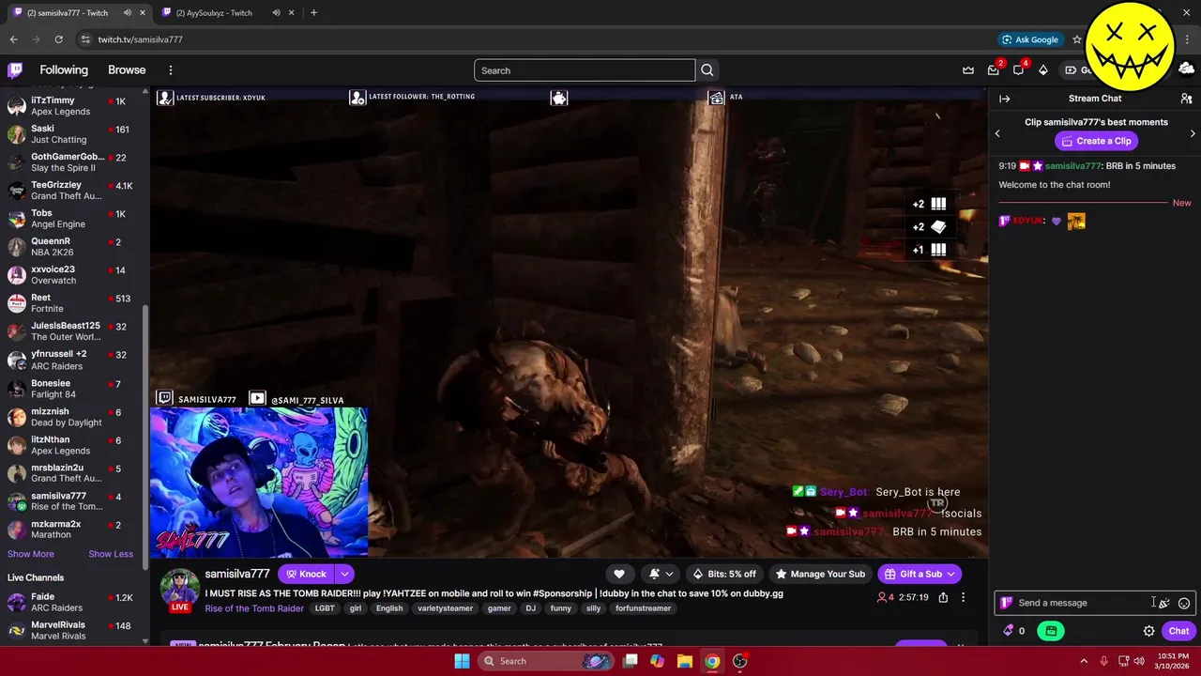
Task: Click samisilva777 streamer avatar with LIVE badge
Action: pyautogui.click(x=179, y=589)
